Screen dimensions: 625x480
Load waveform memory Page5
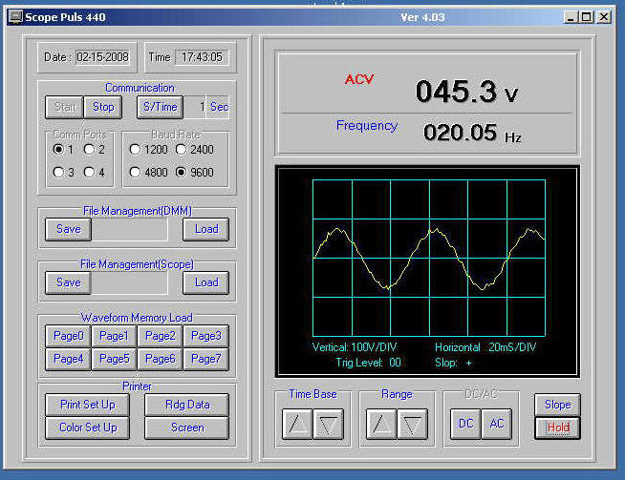(x=114, y=360)
